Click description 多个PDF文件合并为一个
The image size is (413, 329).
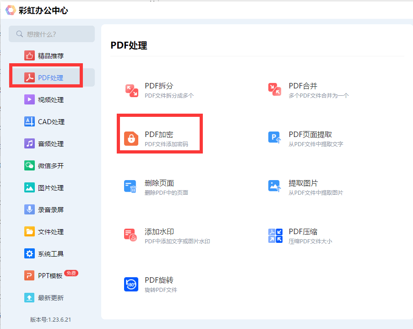(x=319, y=95)
